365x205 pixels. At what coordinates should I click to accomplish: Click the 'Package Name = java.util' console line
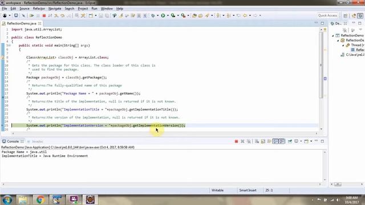[24, 152]
